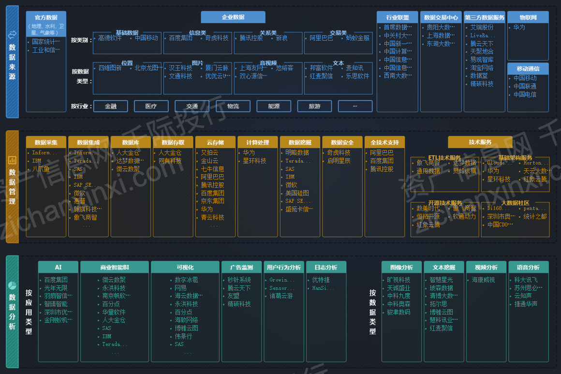The image size is (561, 374).
Task: Open the 物联网 header
Action: [x=528, y=17]
